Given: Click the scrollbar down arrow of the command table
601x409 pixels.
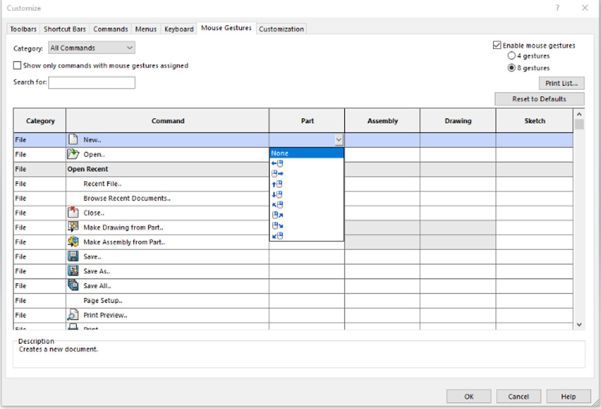Looking at the screenshot, I should 579,325.
